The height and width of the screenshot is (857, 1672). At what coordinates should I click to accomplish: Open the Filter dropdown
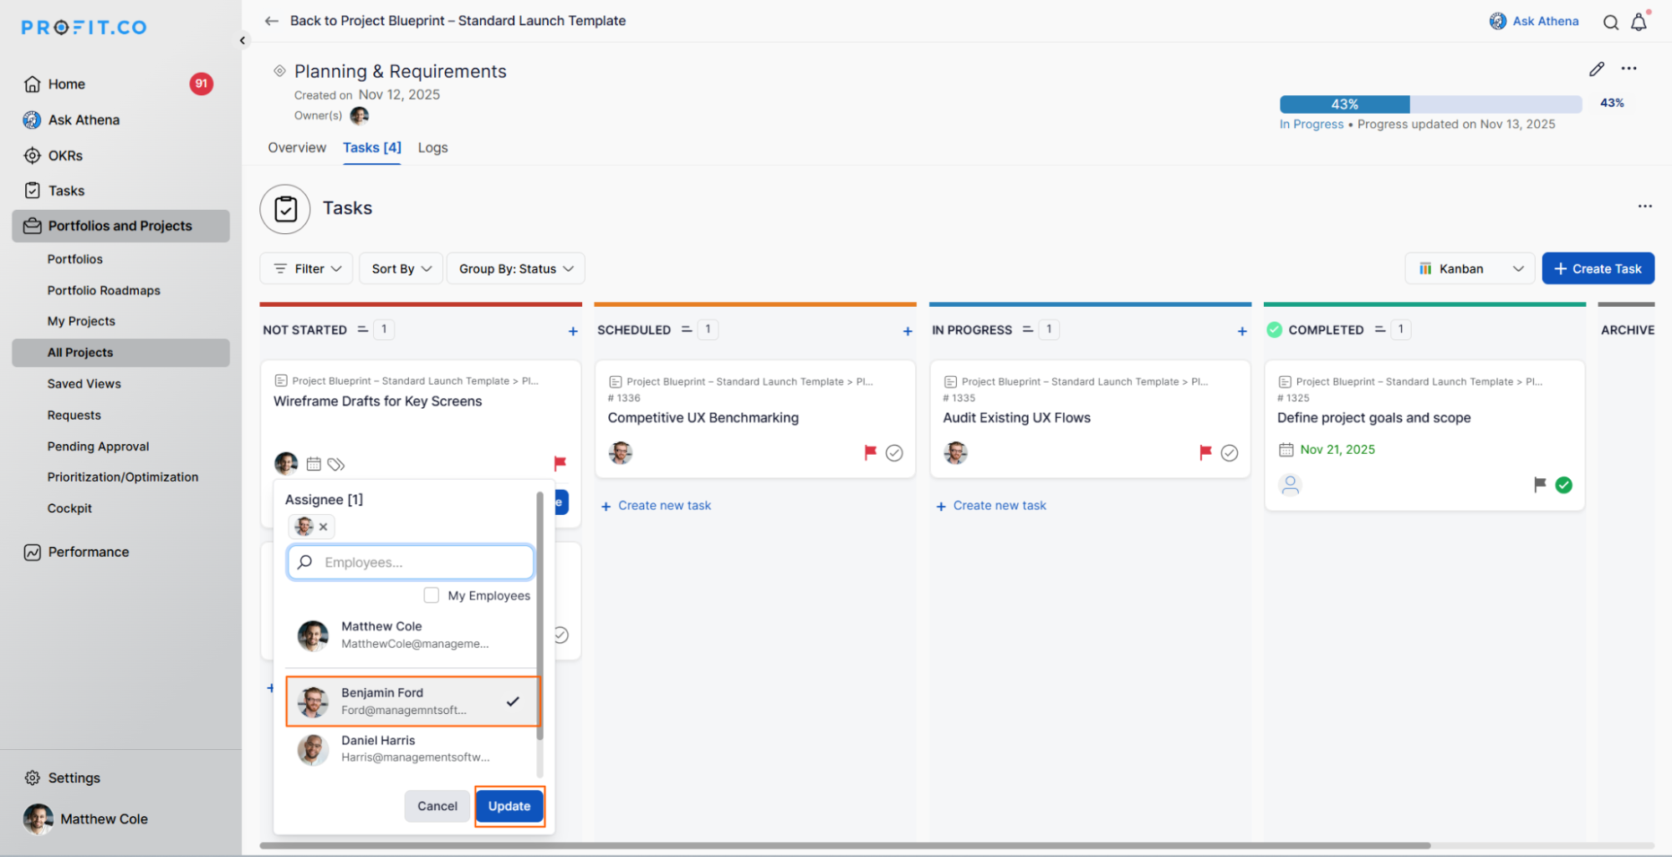tap(307, 268)
